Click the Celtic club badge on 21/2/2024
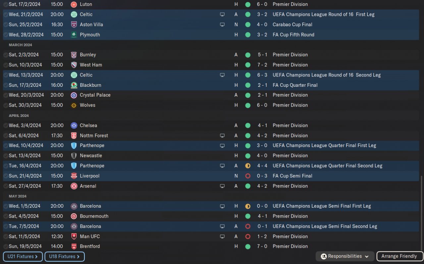The width and height of the screenshot is (424, 264). coord(74,15)
